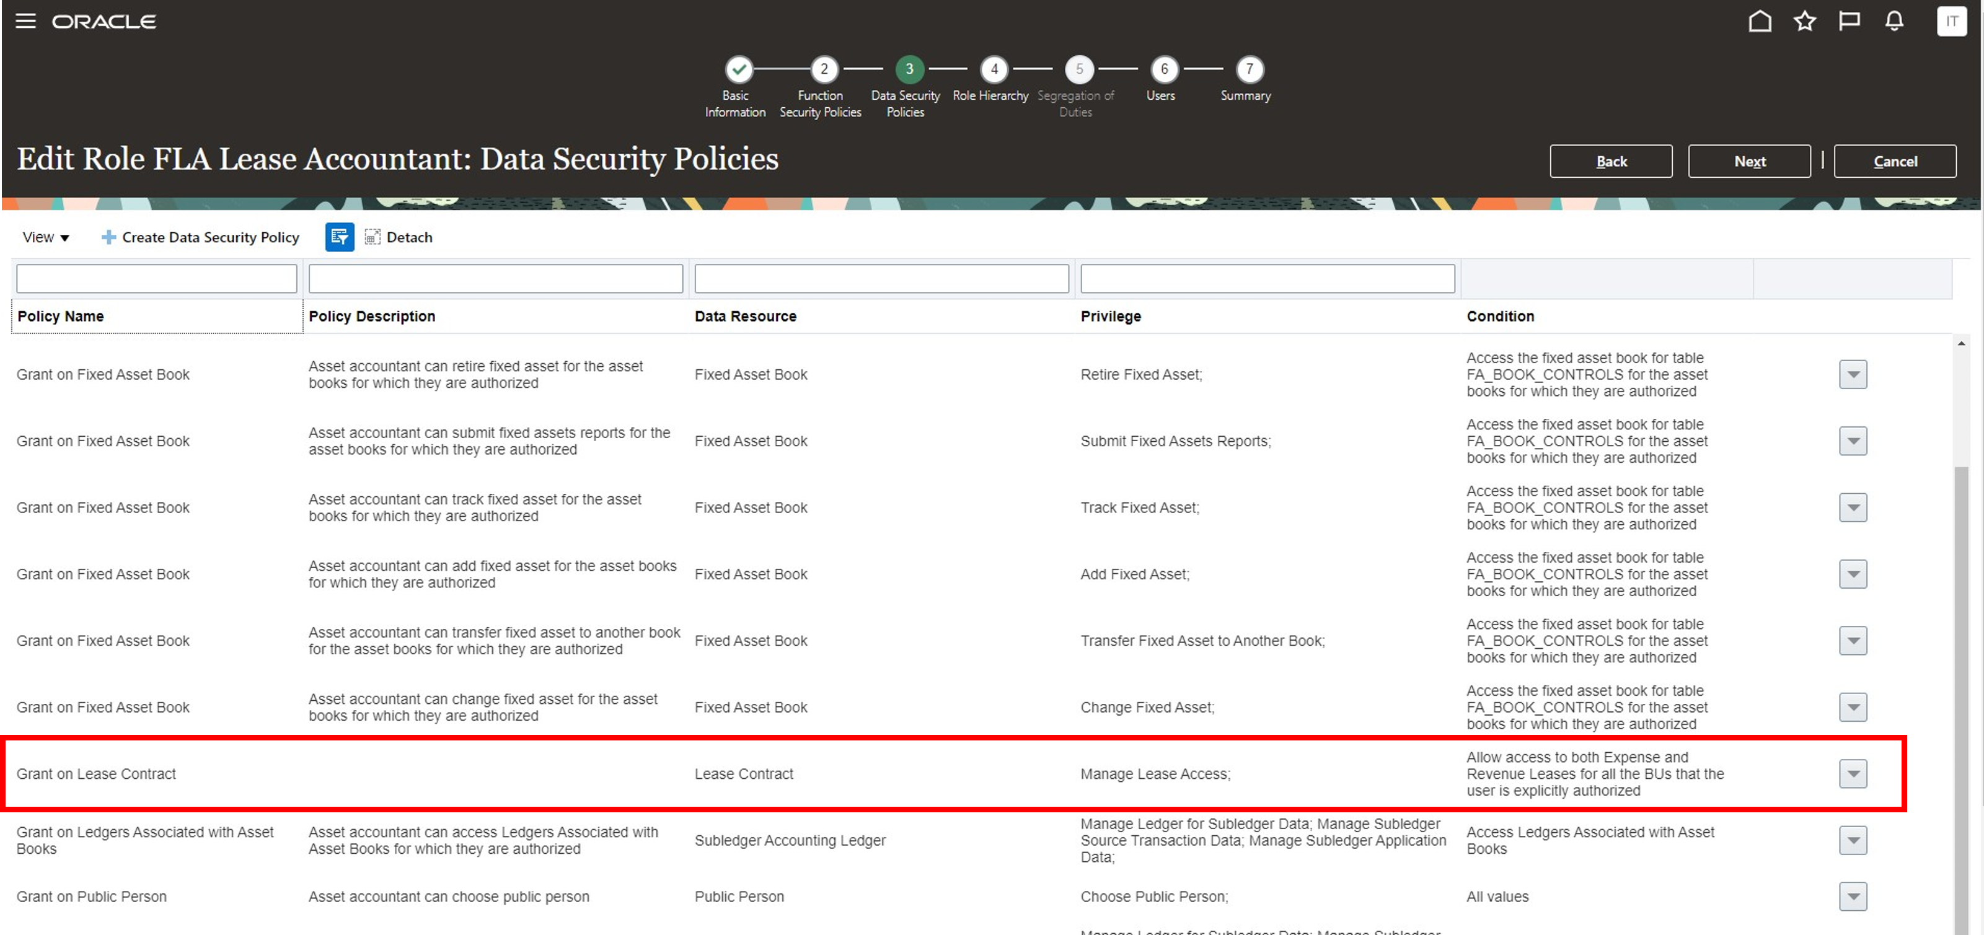
Task: Select the Users step 6
Action: point(1164,69)
